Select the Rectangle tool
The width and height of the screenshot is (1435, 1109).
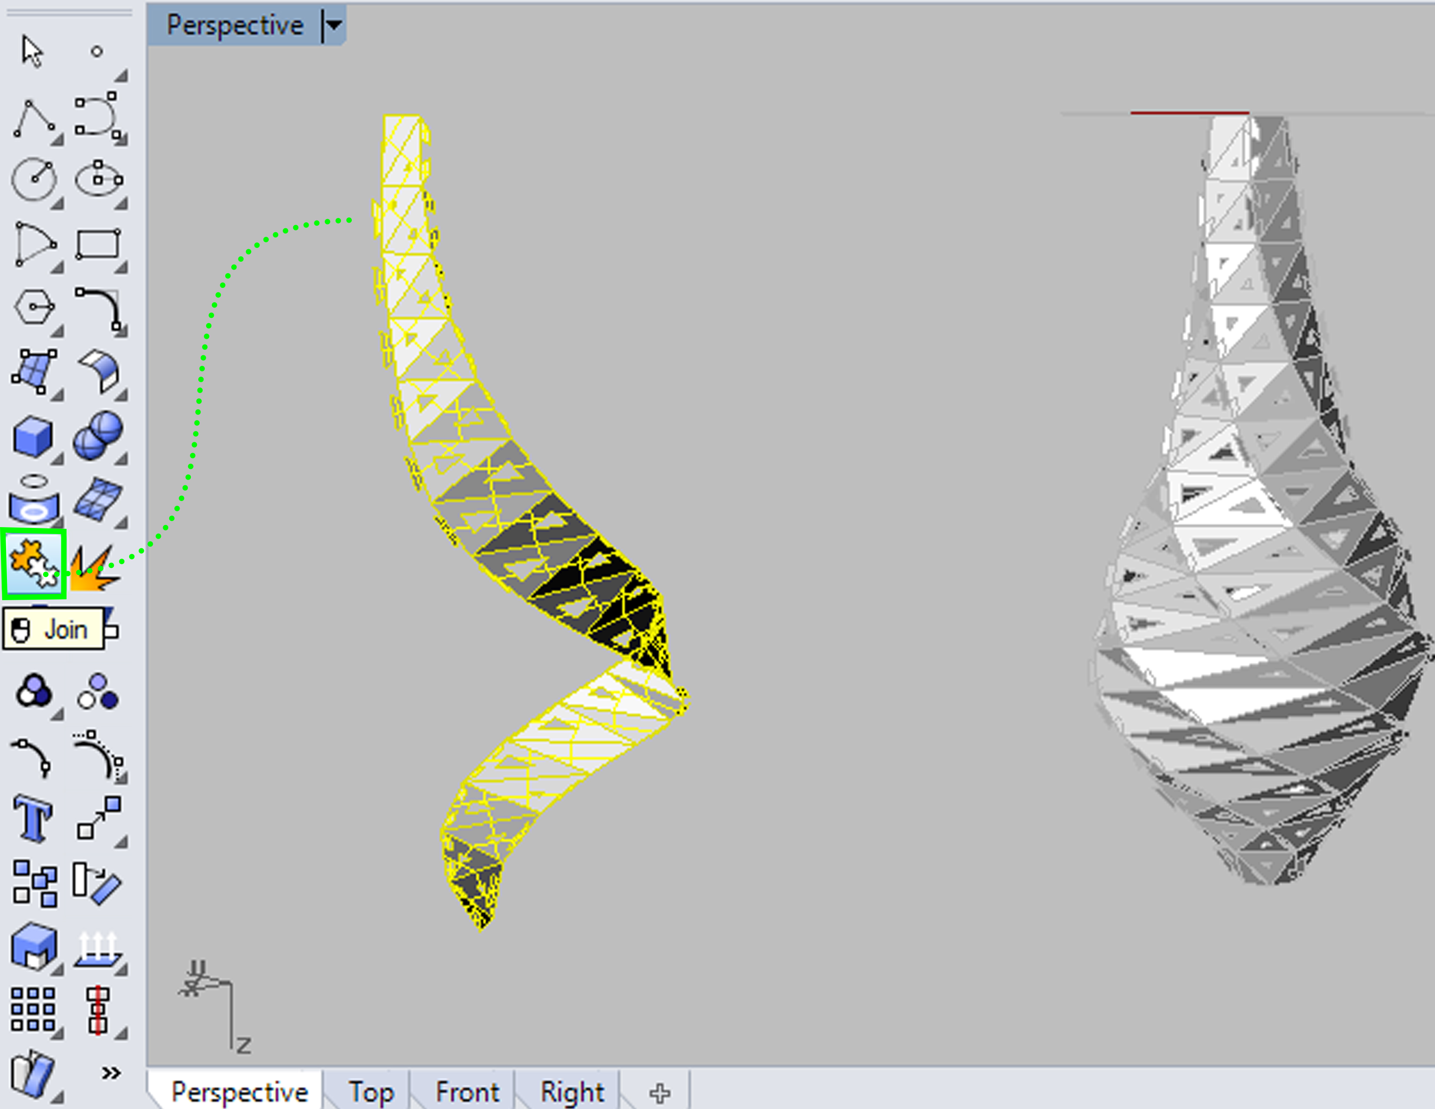[x=97, y=244]
